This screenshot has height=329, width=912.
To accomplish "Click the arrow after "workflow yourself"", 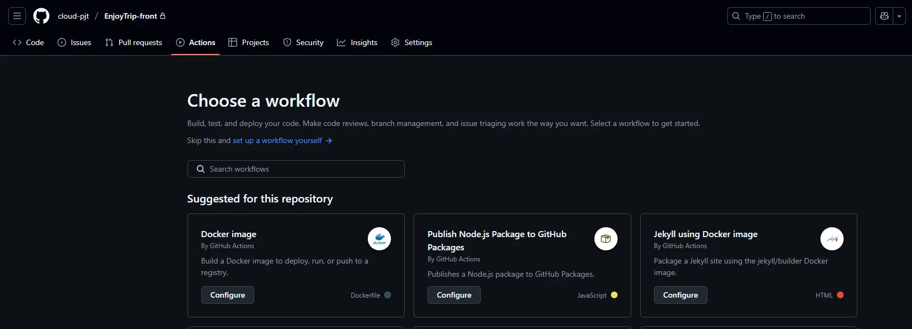I will click(329, 140).
